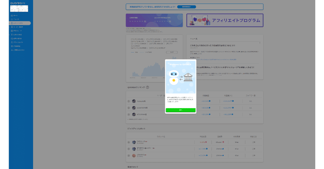
Task: Open the demo trade news headline
Action: tap(225, 67)
